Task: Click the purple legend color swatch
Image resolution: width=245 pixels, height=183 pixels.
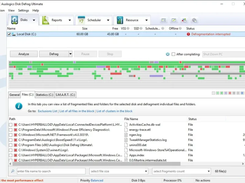Action: [226, 93]
